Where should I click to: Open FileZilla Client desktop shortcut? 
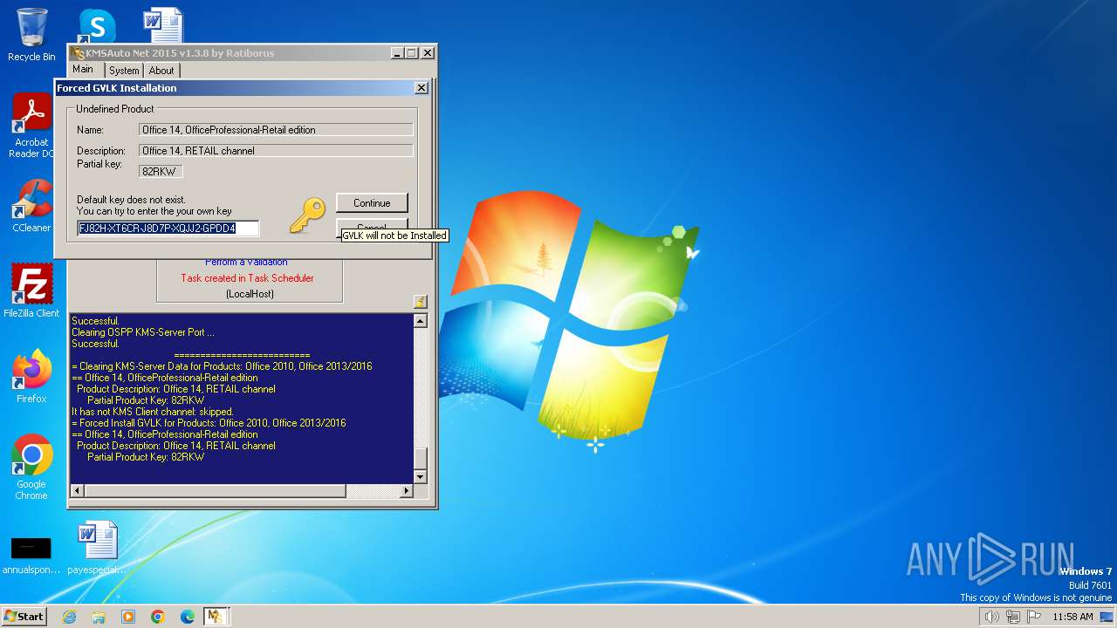(31, 291)
